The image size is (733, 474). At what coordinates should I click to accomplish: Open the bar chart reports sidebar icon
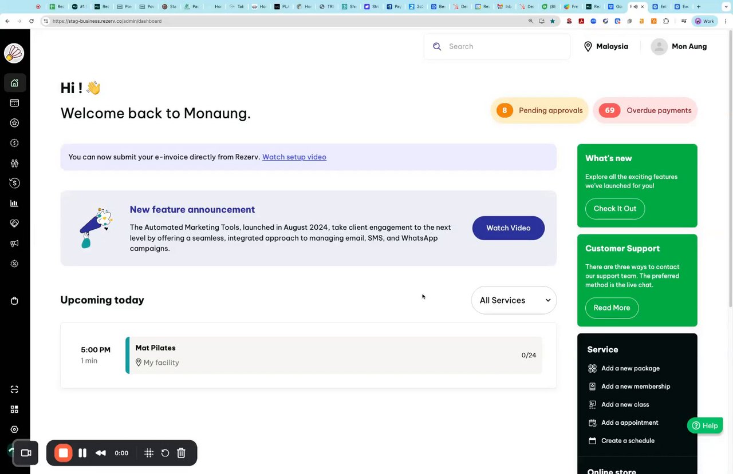[x=14, y=204]
